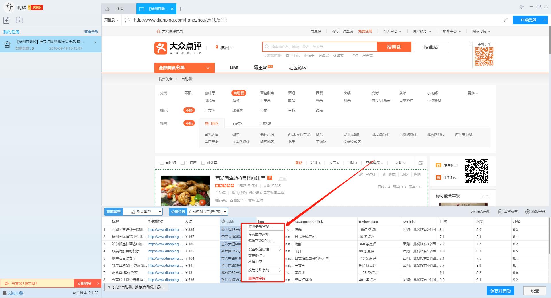This screenshot has width=551, height=298.
Task: Open the 预登录 dropdown
Action: coord(111,20)
